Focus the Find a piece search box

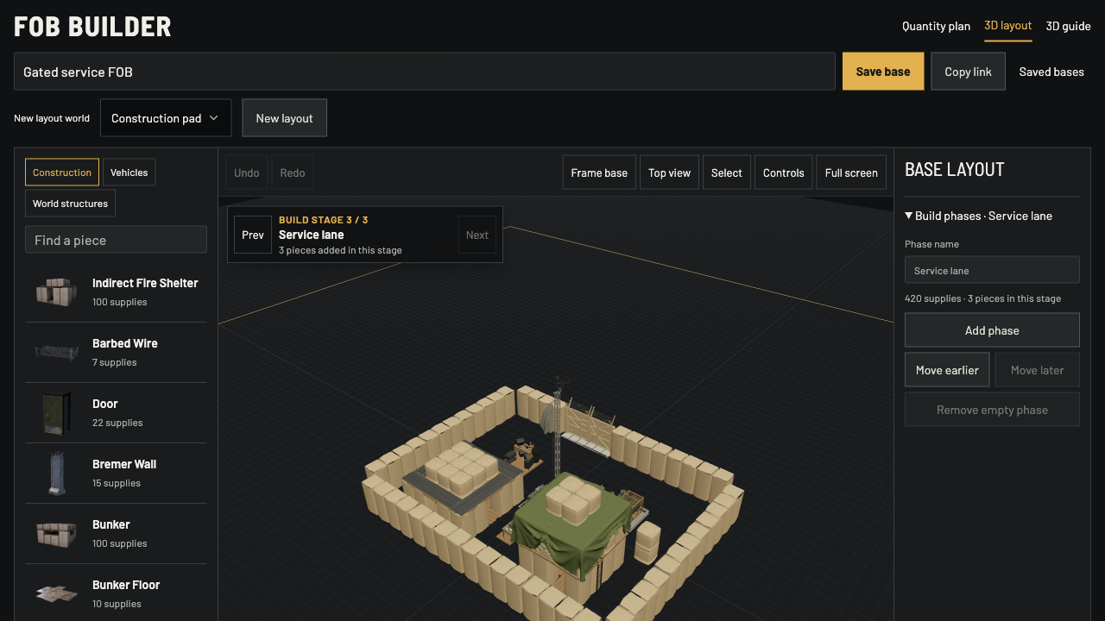116,240
